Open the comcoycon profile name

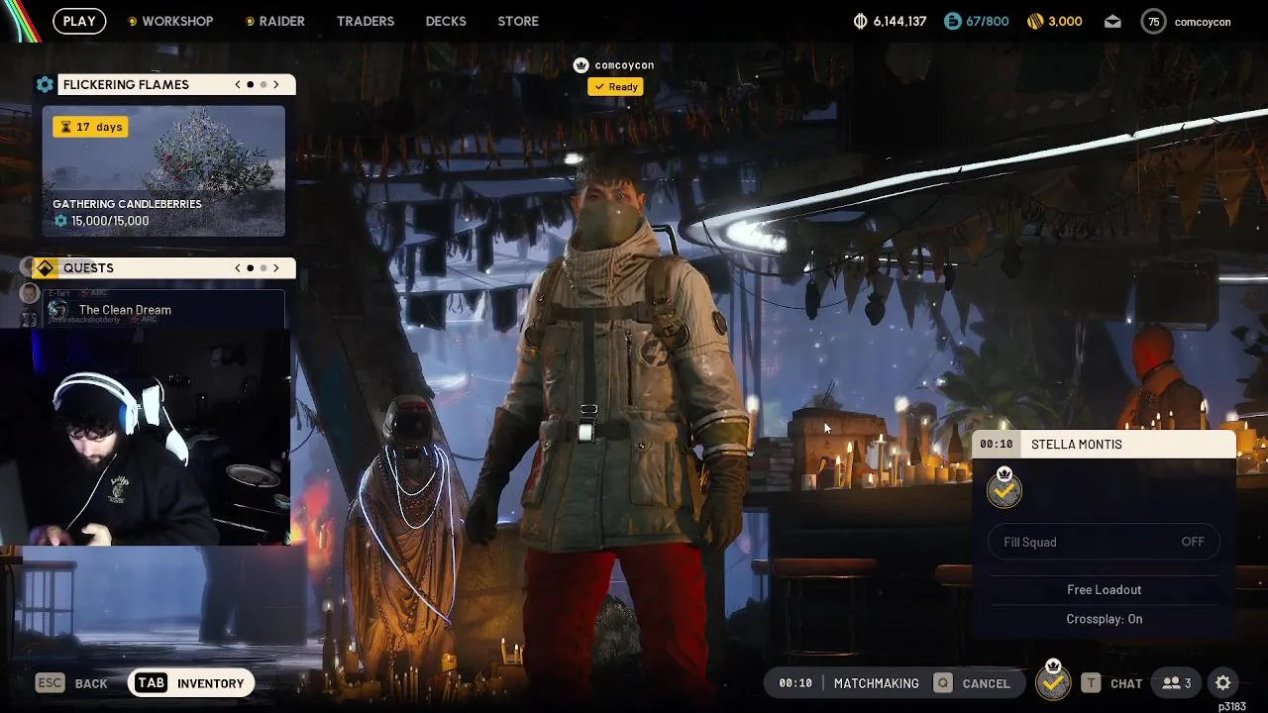coord(1203,22)
